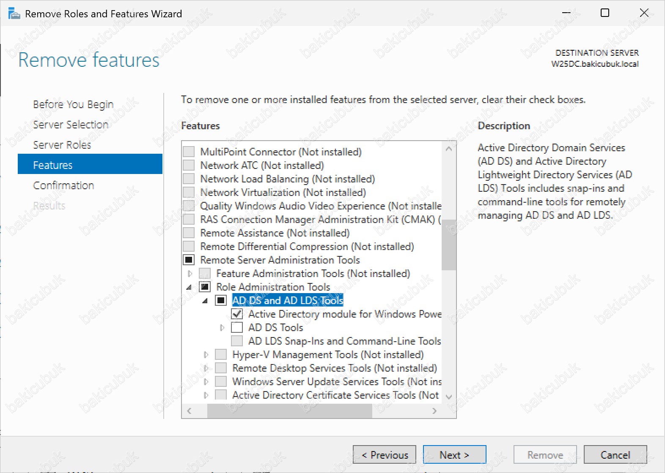665x473 pixels.
Task: Expand Feature Administration Tools node
Action: coord(190,274)
